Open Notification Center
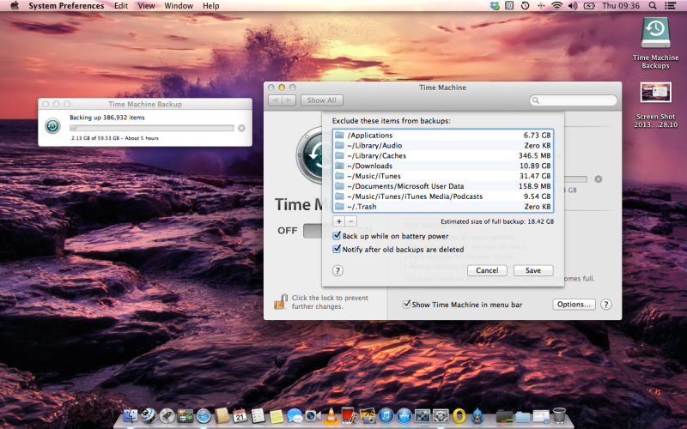Screen dimensions: 687x429 click(x=670, y=6)
